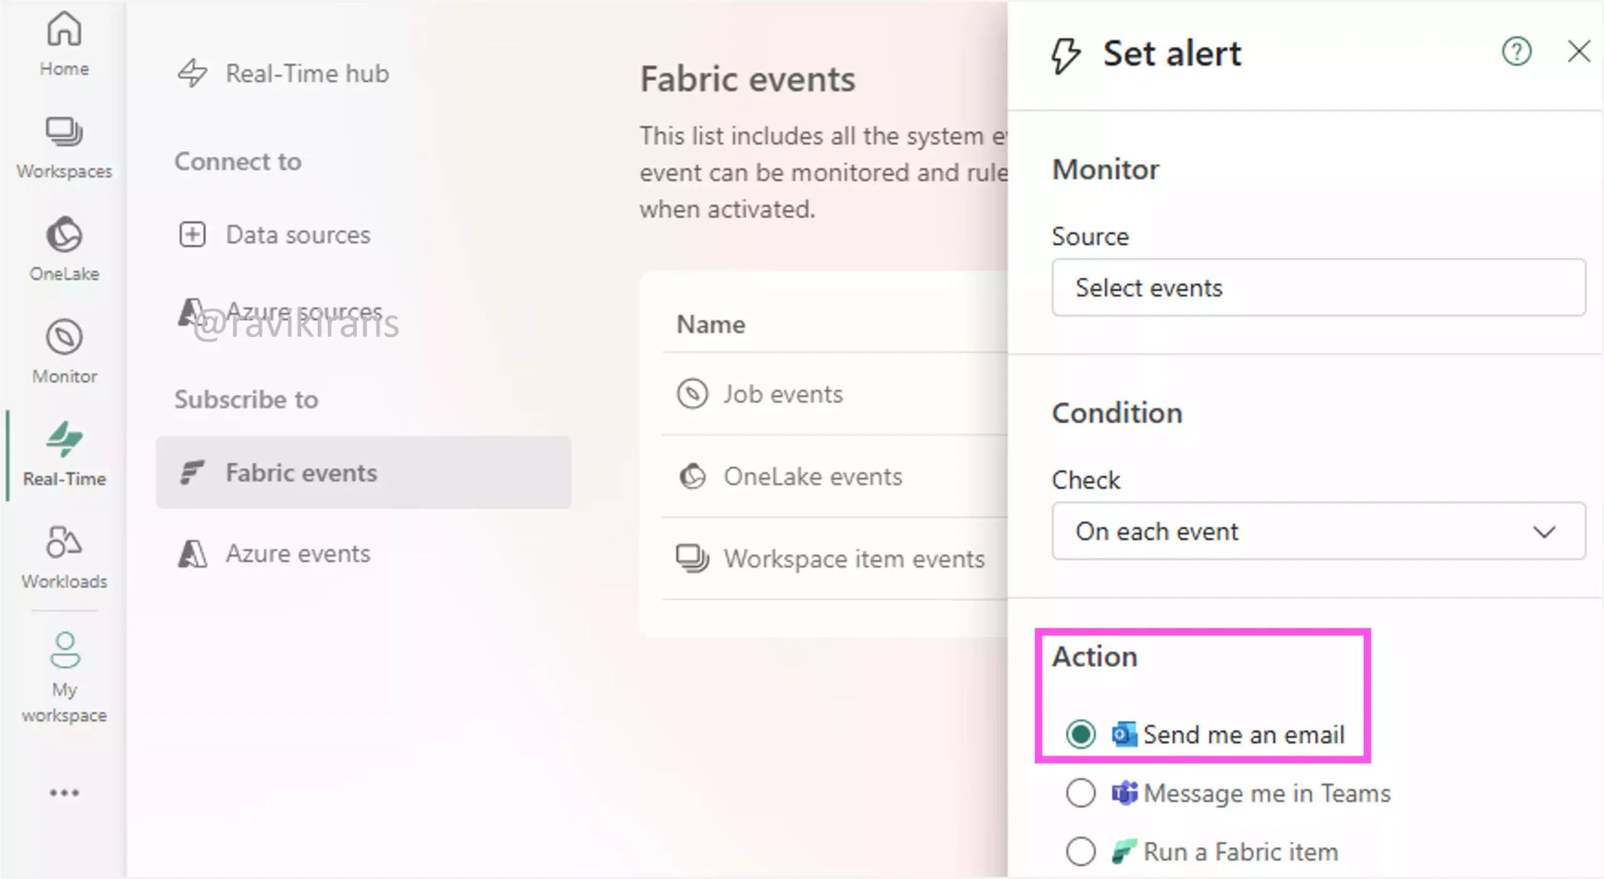This screenshot has width=1604, height=879.
Task: Select Send me an email radio
Action: (x=1080, y=734)
